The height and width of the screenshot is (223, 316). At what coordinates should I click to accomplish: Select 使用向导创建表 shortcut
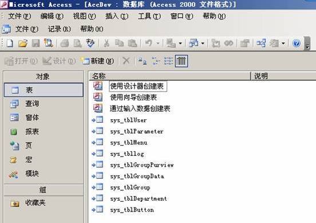[133, 97]
